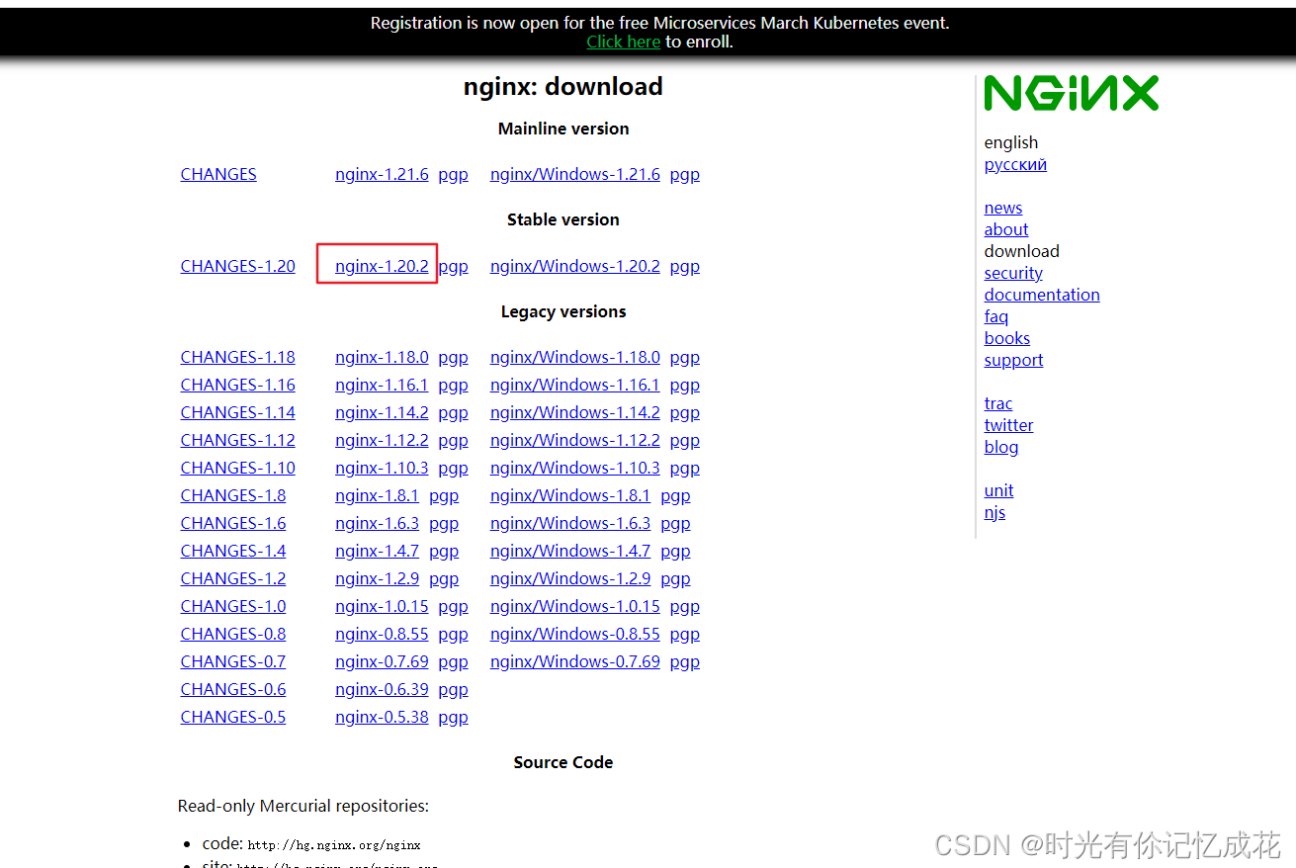Visit the security advisories page
The height and width of the screenshot is (868, 1296).
point(1012,273)
